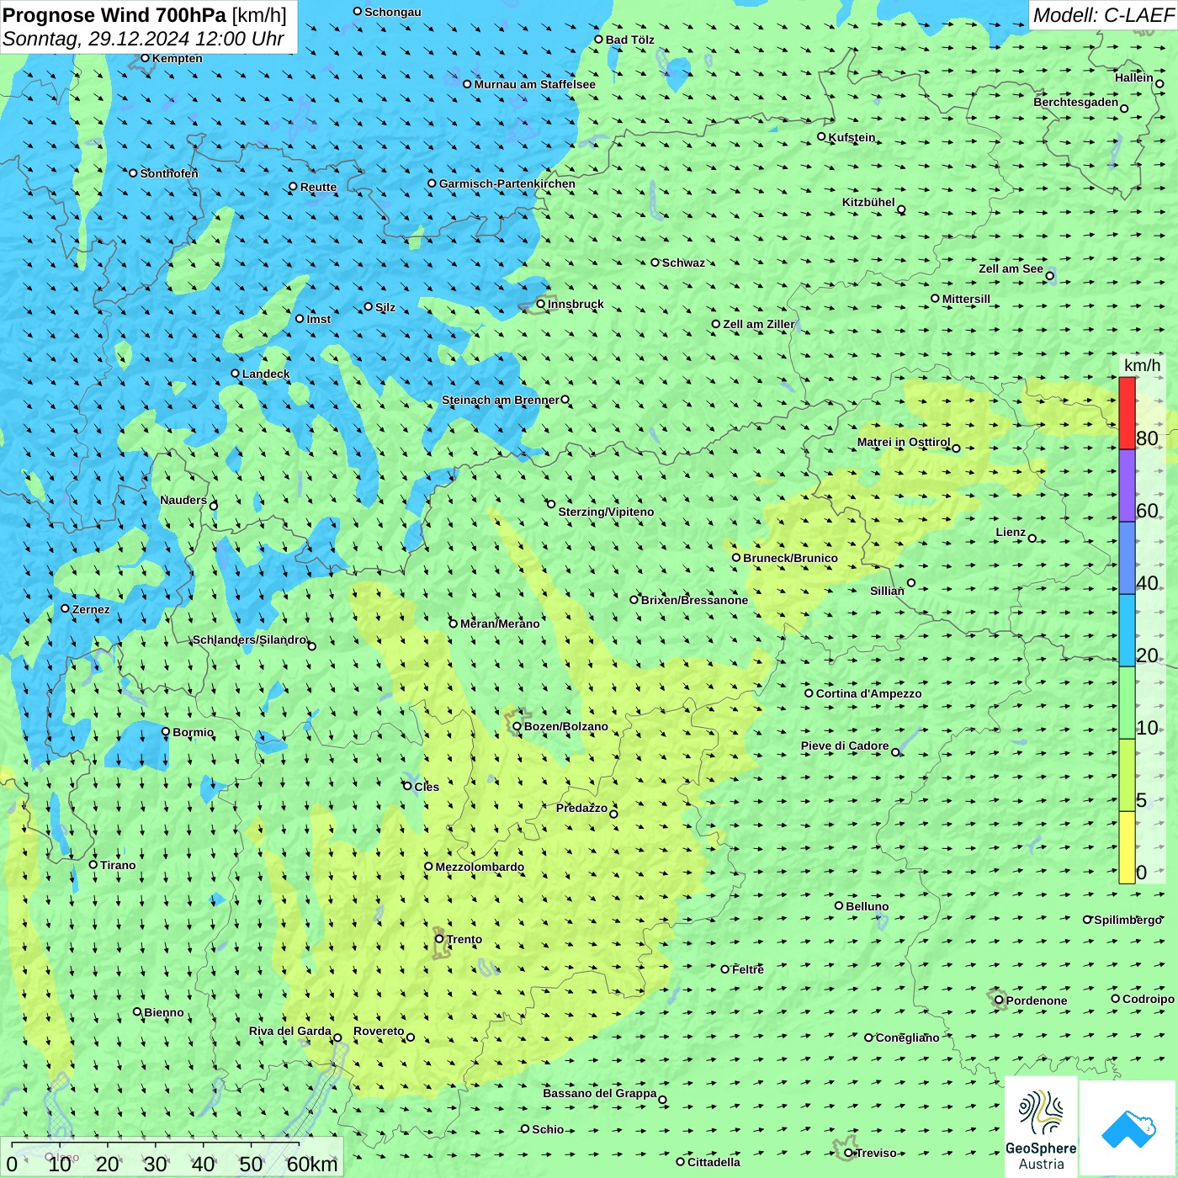The width and height of the screenshot is (1178, 1178).
Task: Pick the red legend swatch above 80
Action: pos(1127,413)
